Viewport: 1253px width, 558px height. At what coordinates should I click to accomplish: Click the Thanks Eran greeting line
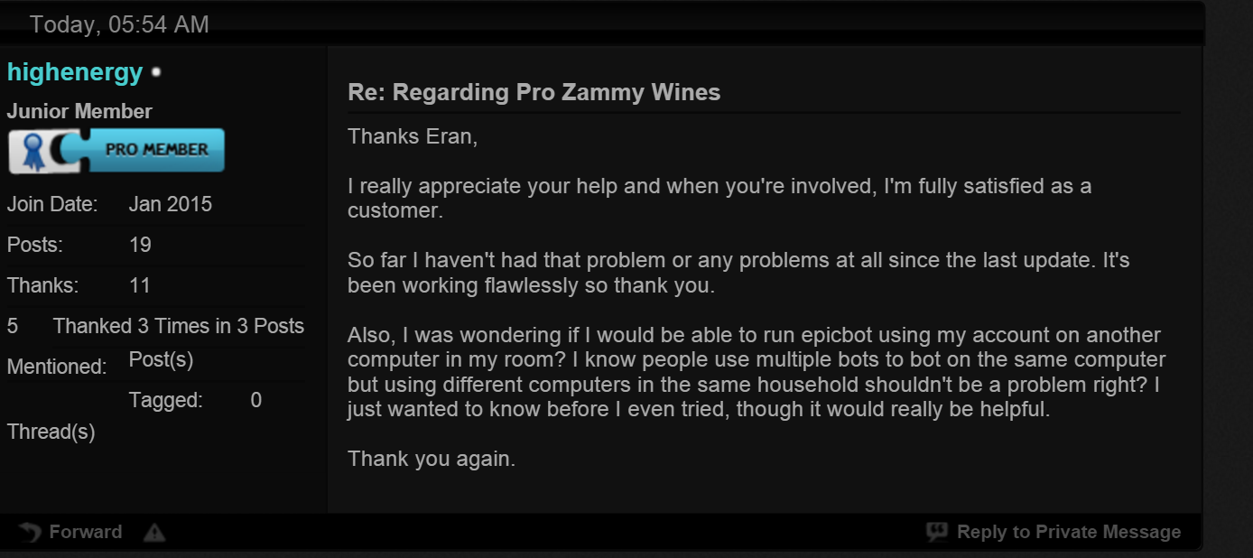(x=413, y=136)
